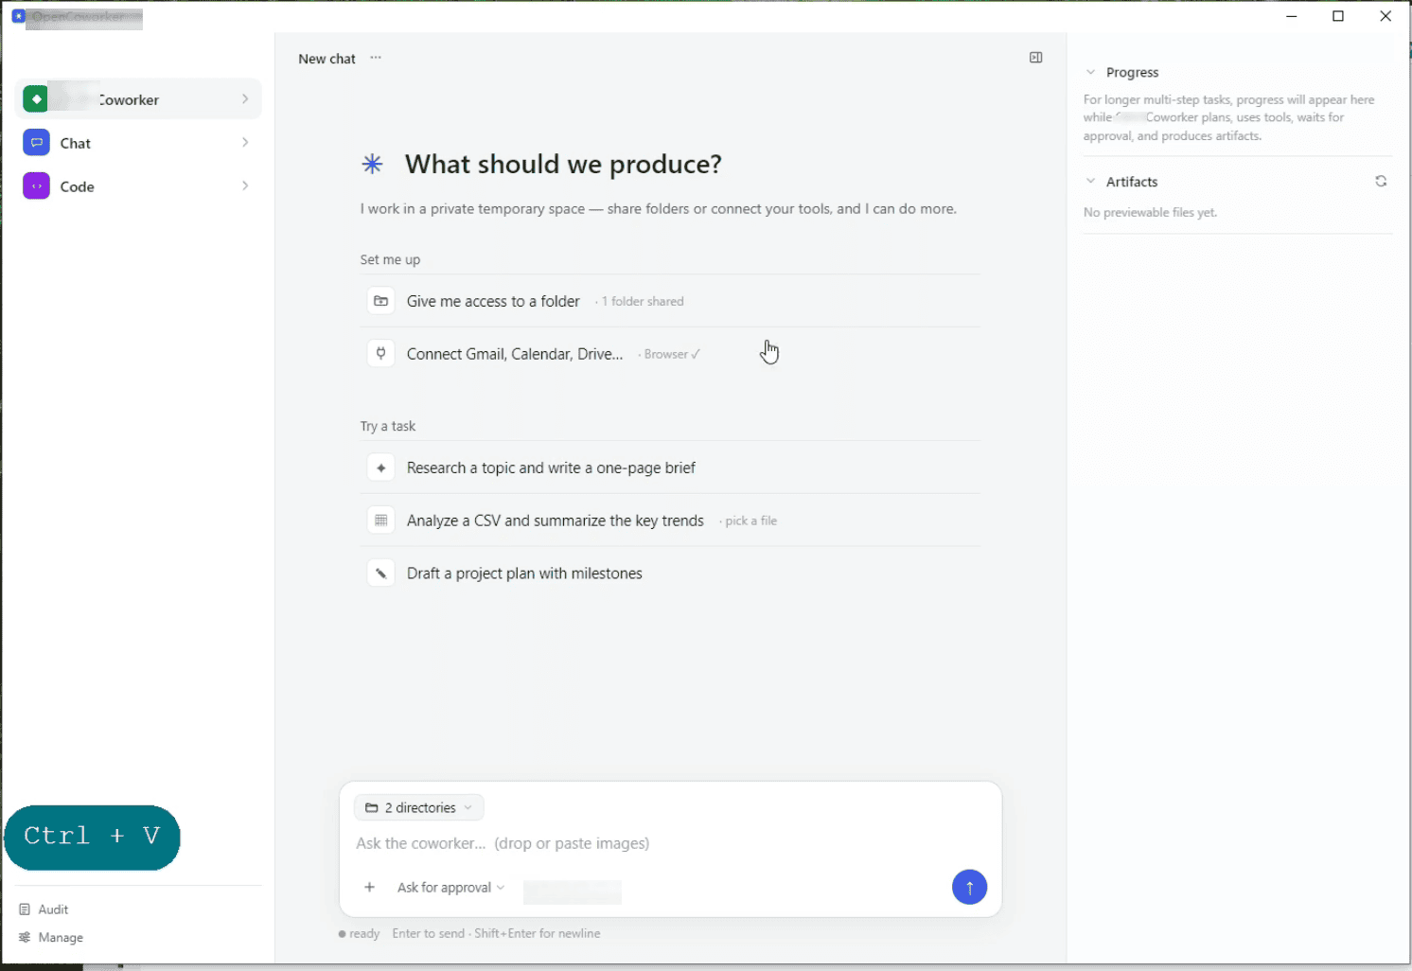Choose Draft a project plan with milestones
This screenshot has height=971, width=1412.
pyautogui.click(x=670, y=574)
